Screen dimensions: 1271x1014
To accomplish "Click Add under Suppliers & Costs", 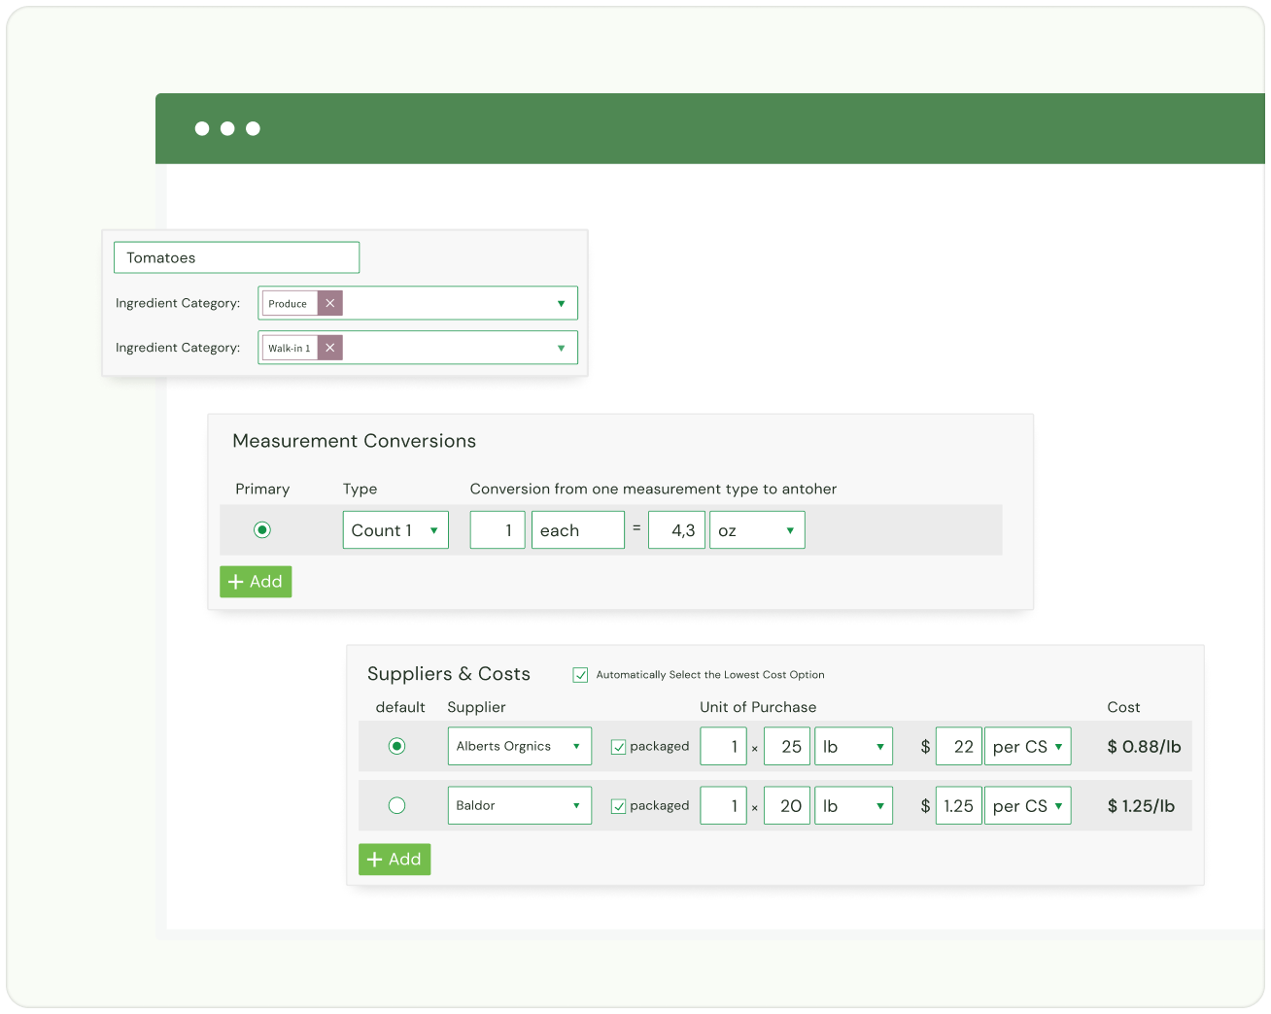I will [395, 859].
